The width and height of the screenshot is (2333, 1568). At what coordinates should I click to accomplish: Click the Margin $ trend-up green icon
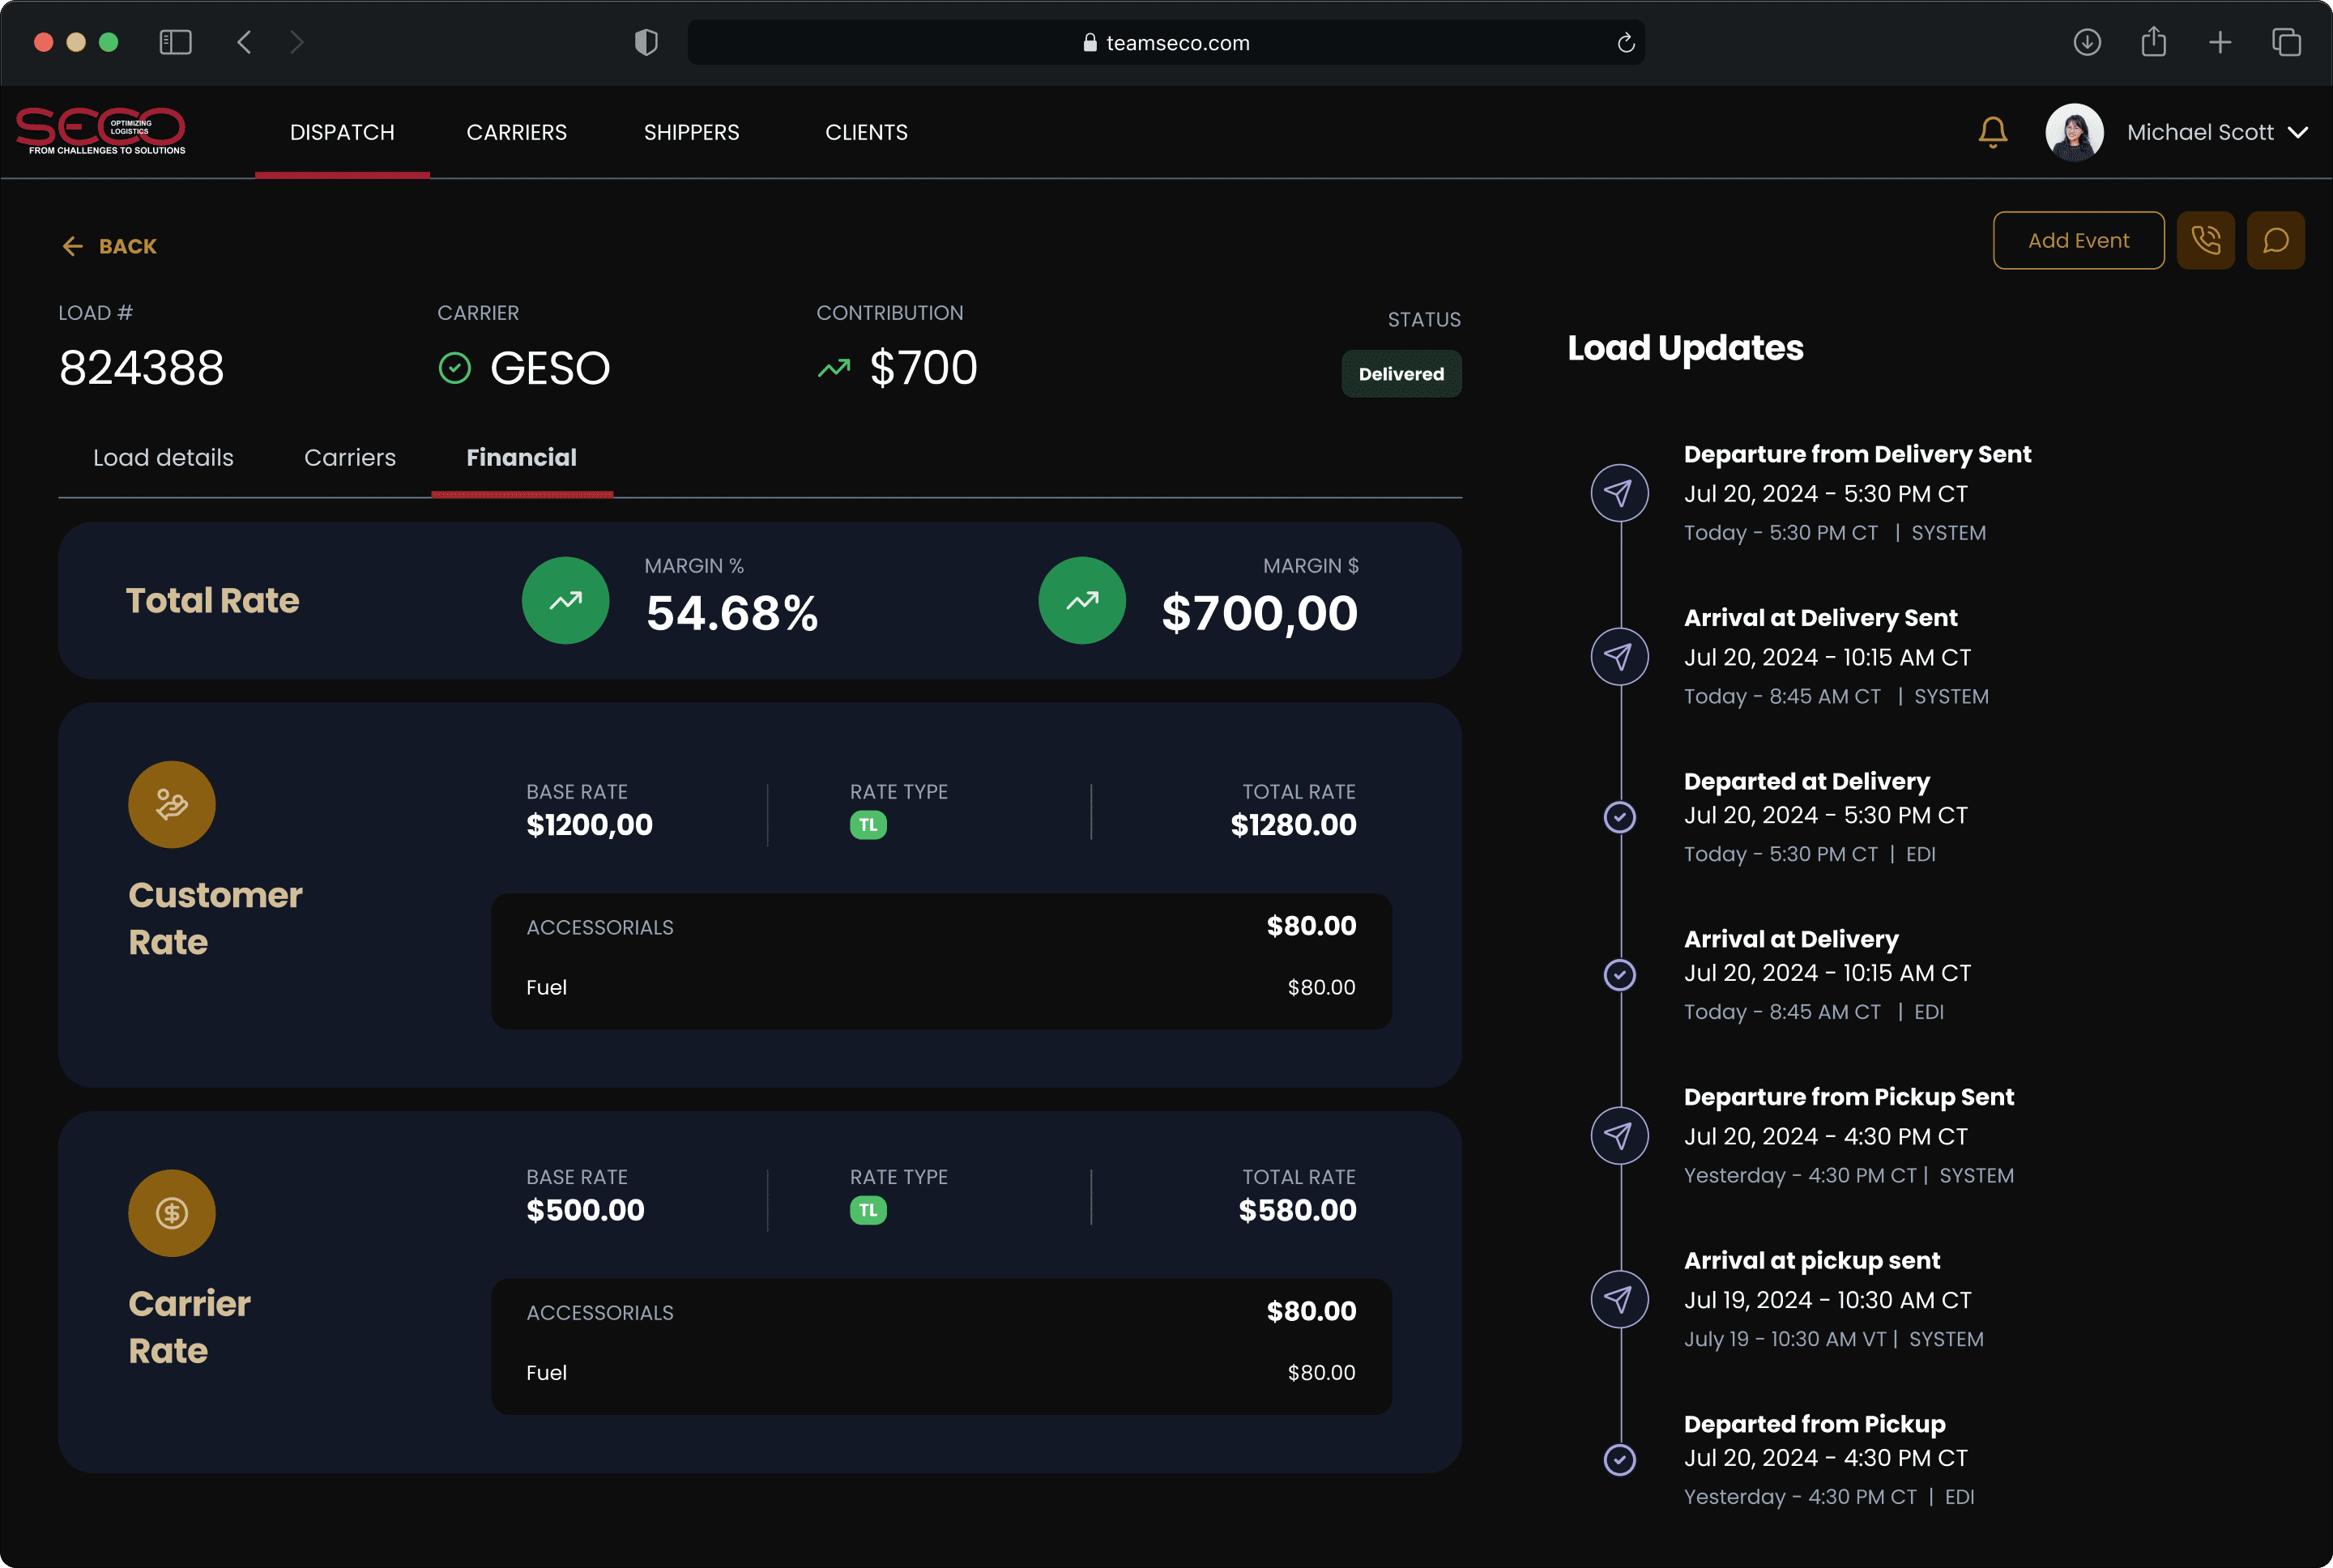click(x=1082, y=600)
